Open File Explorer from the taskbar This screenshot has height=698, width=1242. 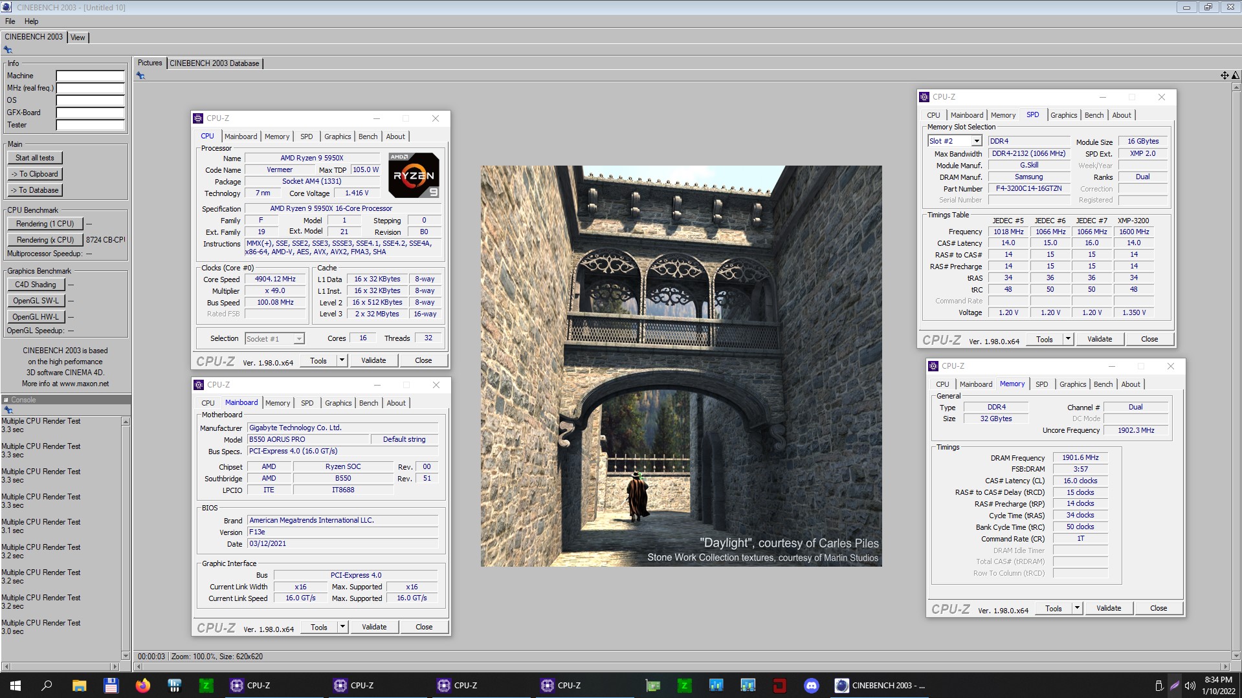pyautogui.click(x=79, y=685)
